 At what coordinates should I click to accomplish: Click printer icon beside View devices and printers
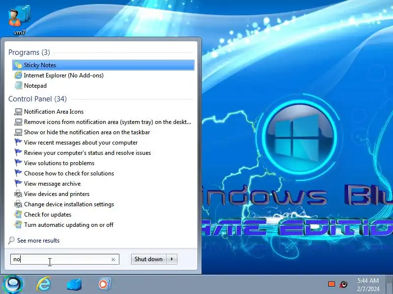[x=18, y=194]
